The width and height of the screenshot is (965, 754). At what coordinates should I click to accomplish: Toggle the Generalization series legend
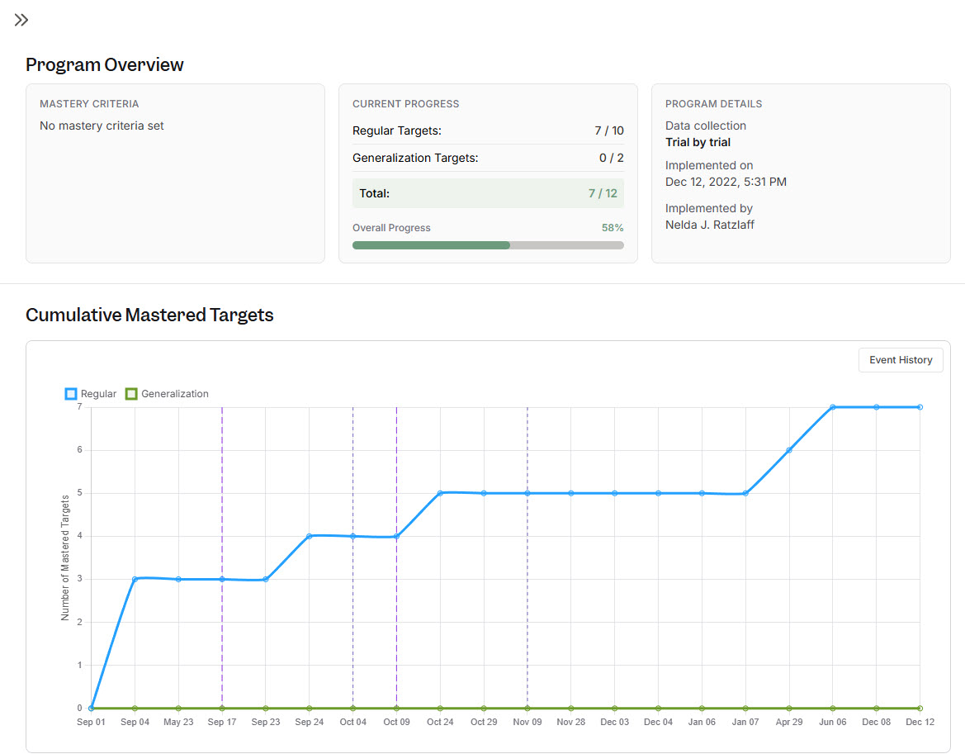click(167, 394)
